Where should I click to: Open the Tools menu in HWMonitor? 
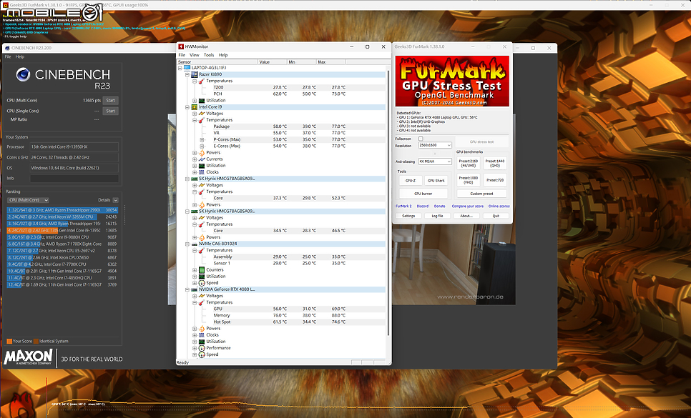pos(209,55)
